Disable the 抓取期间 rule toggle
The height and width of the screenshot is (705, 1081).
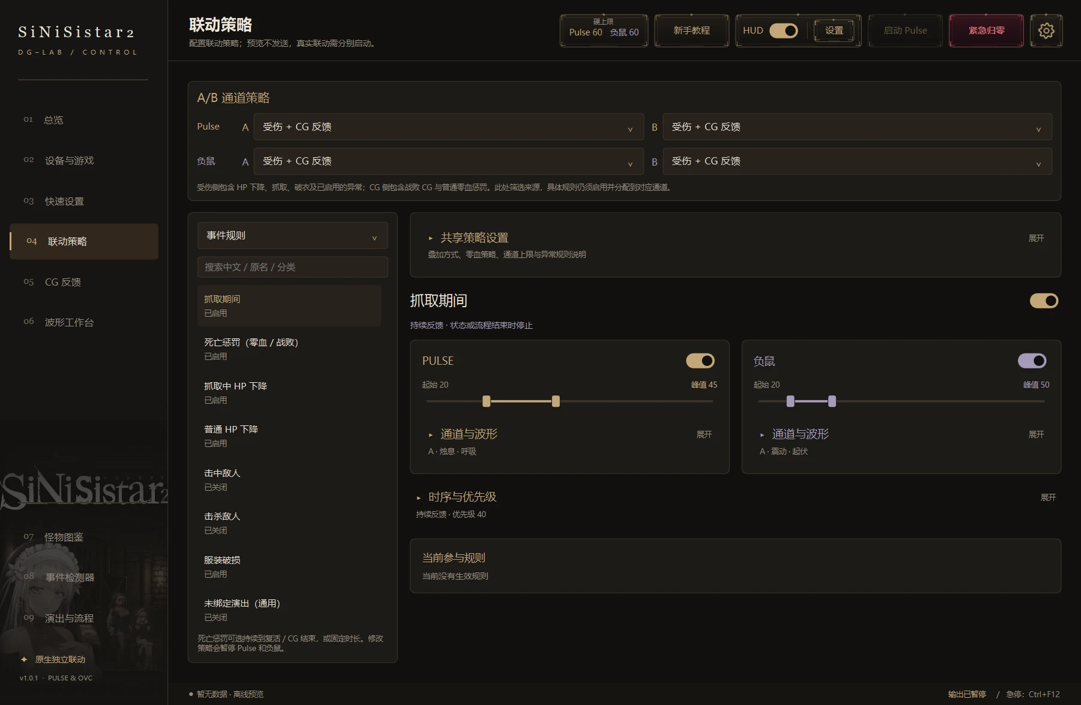tap(1044, 301)
